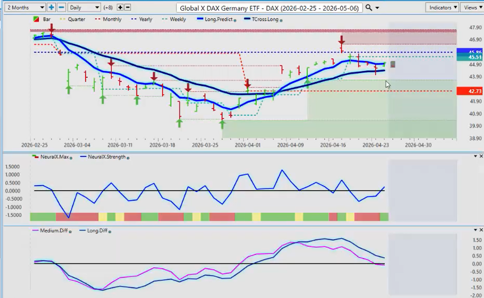Close the NeuralX indicator panel

[x=480, y=156]
